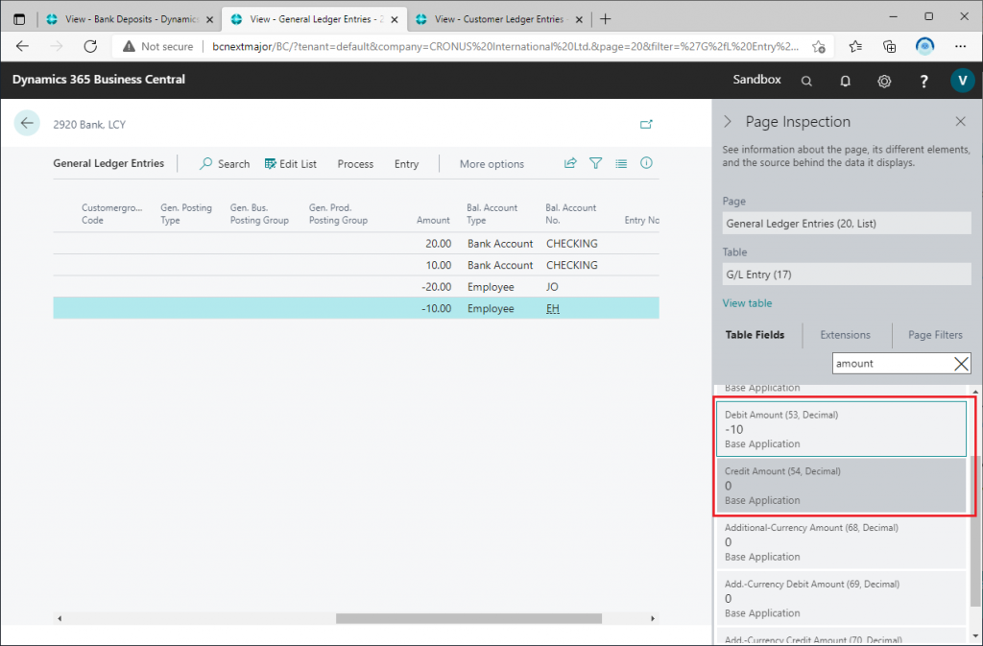Select the Table Fields tab
This screenshot has width=983, height=646.
(755, 335)
